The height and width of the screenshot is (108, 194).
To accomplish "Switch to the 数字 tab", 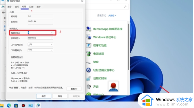I will [9, 7].
